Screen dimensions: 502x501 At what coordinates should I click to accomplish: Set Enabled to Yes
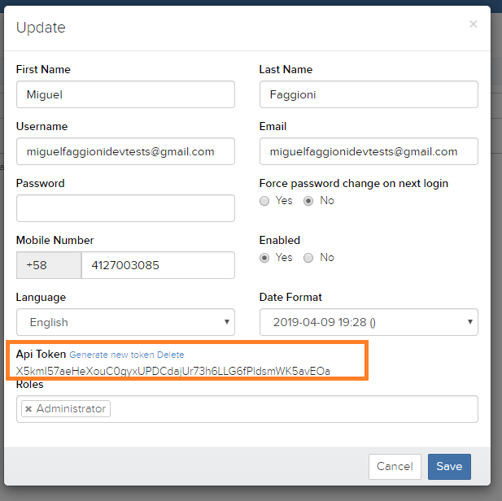pos(264,258)
